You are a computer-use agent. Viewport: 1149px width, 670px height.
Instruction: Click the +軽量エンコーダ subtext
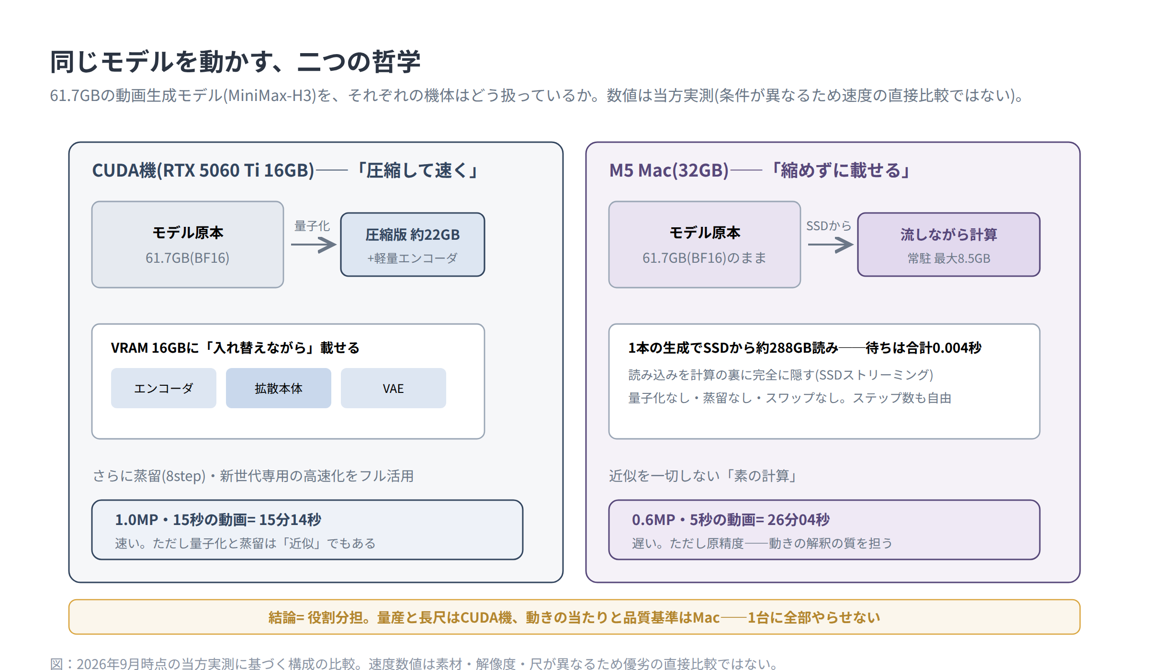[x=413, y=258]
